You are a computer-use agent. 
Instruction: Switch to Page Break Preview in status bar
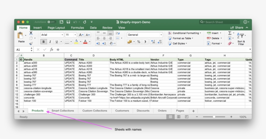pyautogui.click(x=187, y=117)
